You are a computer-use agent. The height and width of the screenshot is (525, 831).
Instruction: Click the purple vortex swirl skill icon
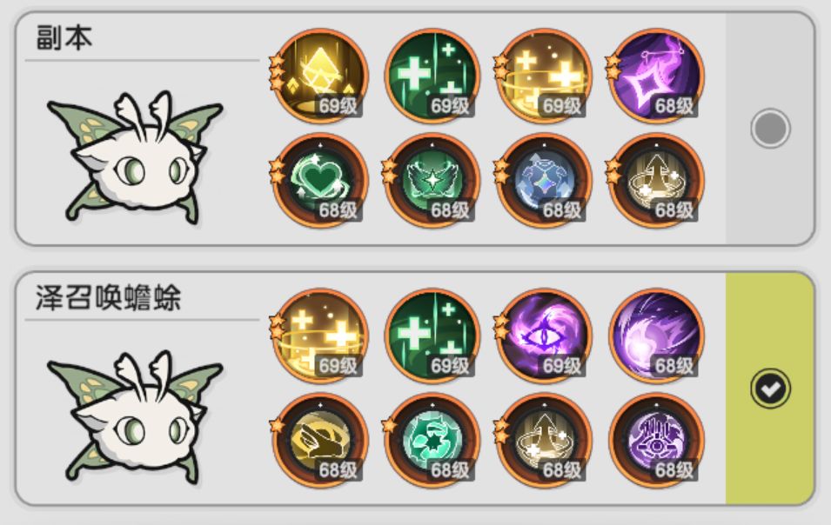(x=656, y=336)
